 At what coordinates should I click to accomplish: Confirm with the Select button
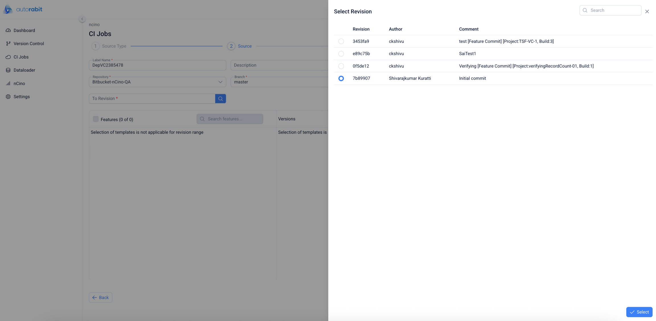pos(639,312)
